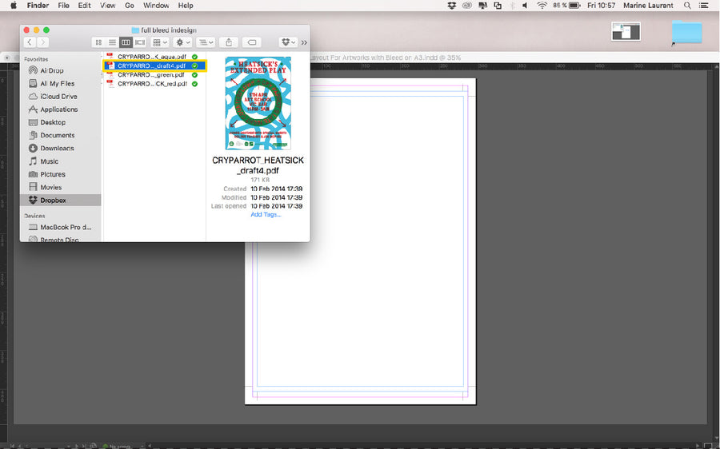Open the View menu
The width and height of the screenshot is (720, 449).
[x=107, y=6]
